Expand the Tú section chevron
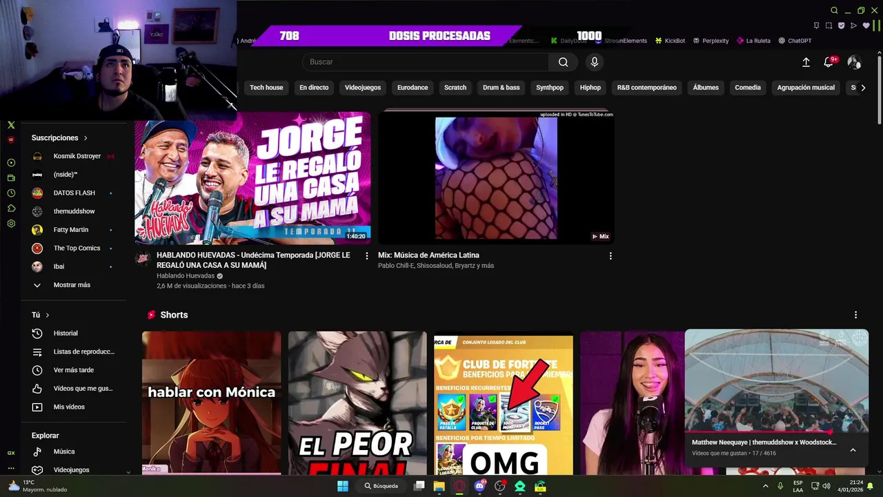The width and height of the screenshot is (883, 497). point(48,315)
